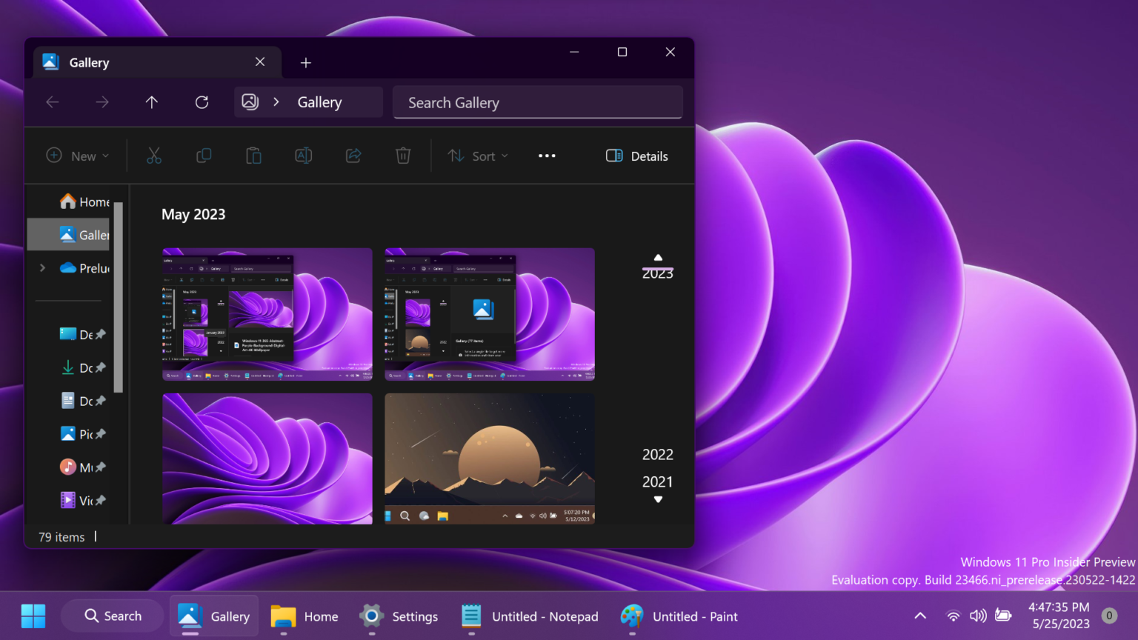This screenshot has width=1138, height=640.
Task: Open the See more ellipsis menu
Action: [x=547, y=156]
